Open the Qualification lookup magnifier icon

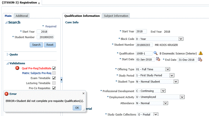coord(155,53)
